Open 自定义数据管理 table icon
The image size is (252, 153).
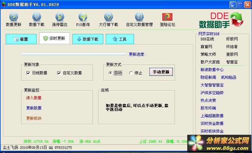[x=139, y=19]
